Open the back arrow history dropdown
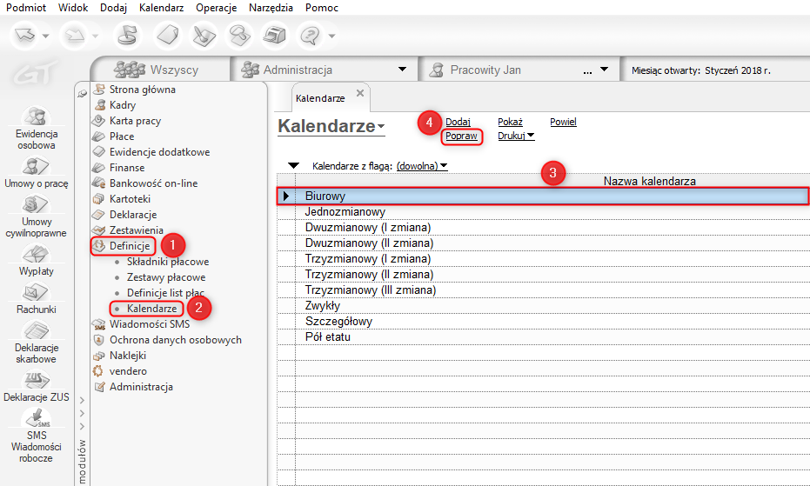This screenshot has height=486, width=810. 45,37
